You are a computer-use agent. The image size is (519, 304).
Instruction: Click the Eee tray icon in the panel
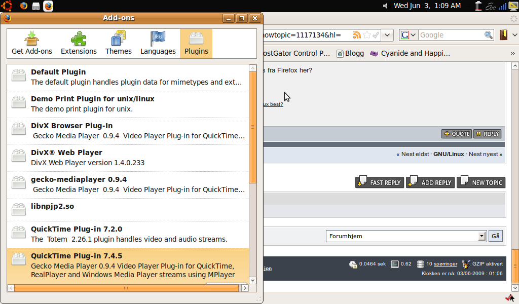point(491,6)
